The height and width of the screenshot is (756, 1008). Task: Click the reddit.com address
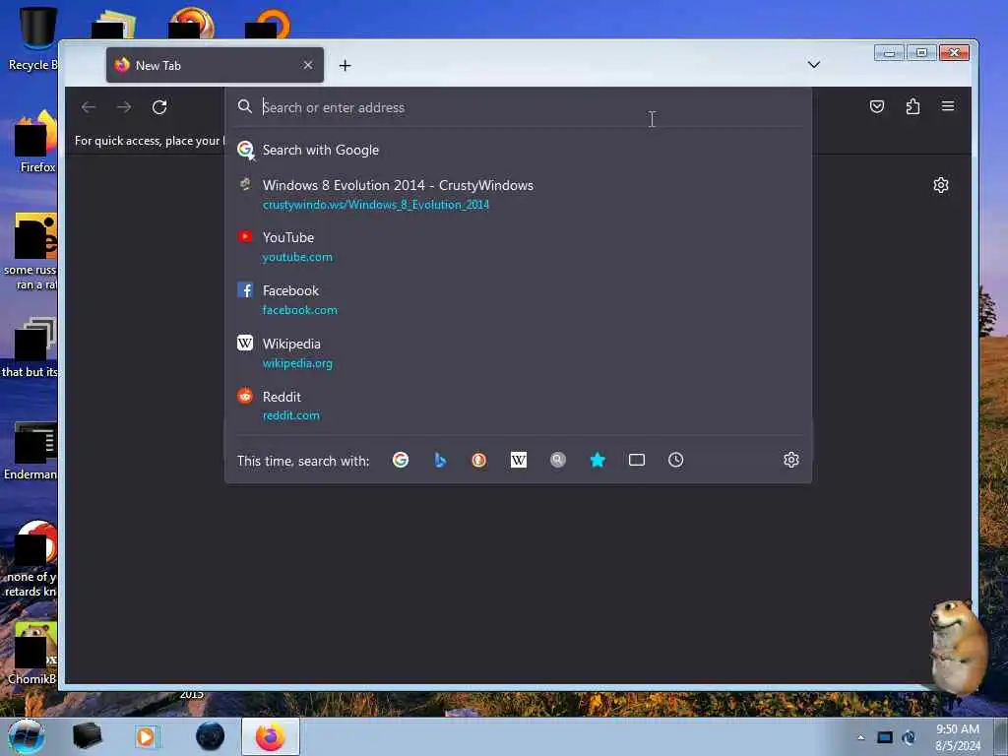pyautogui.click(x=291, y=415)
